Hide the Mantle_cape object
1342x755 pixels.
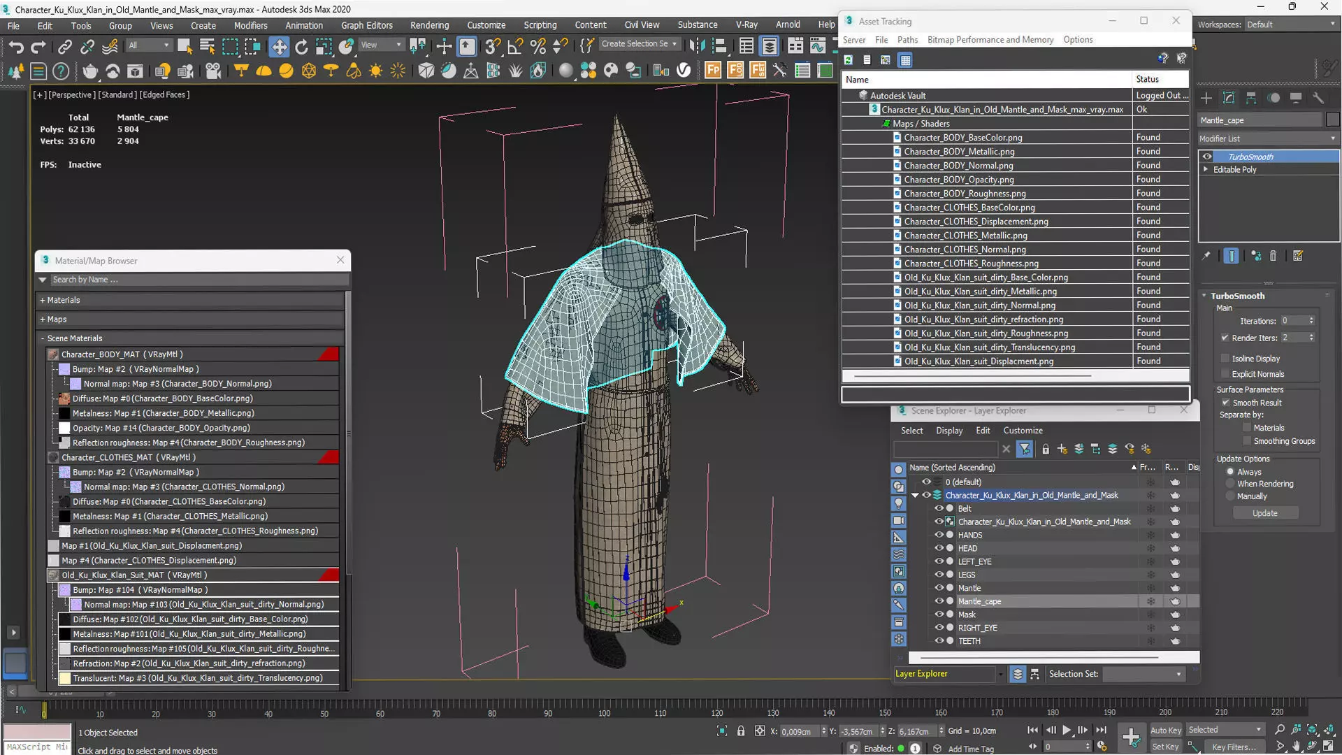click(x=939, y=601)
